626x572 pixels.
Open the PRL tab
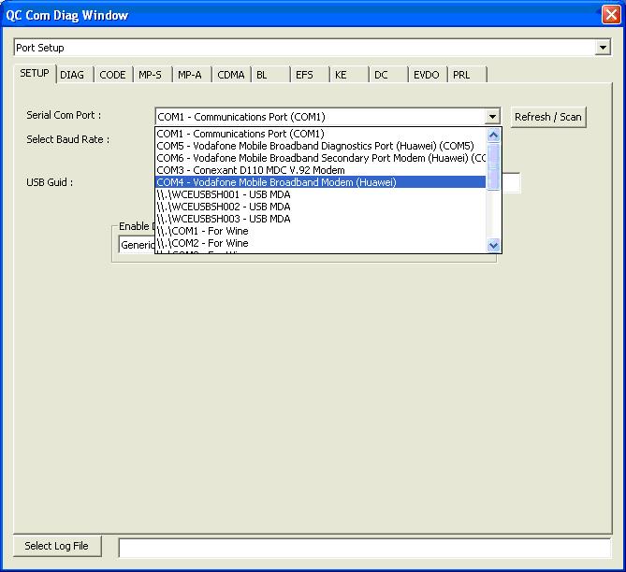click(467, 75)
